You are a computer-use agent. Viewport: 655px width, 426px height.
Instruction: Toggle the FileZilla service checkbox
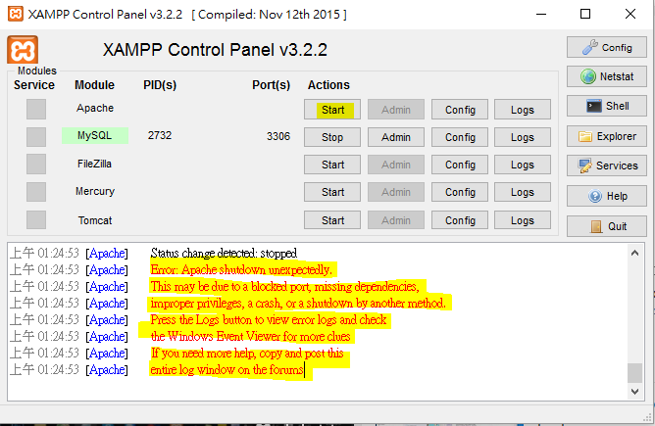click(x=36, y=165)
